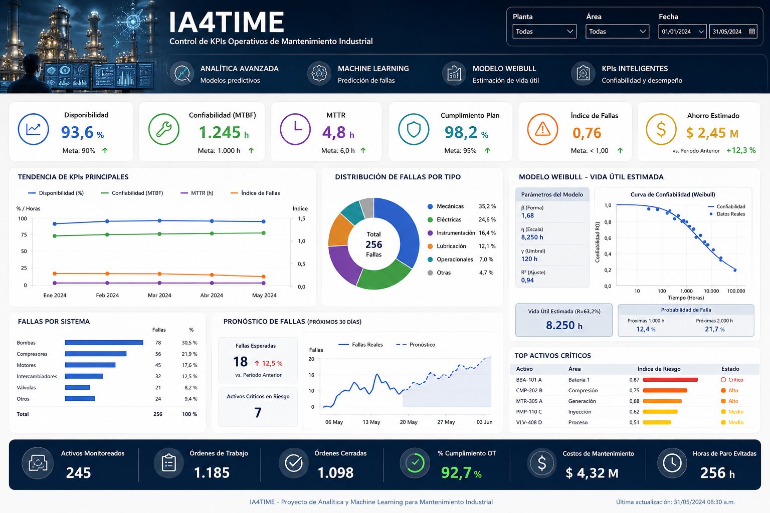770x513 pixels.
Task: Click Índice de Riesgo column header
Action: 659,369
